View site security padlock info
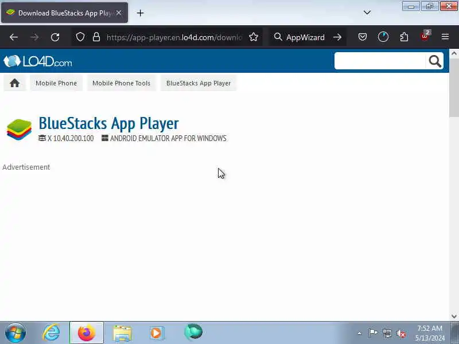This screenshot has width=459, height=344. click(96, 37)
